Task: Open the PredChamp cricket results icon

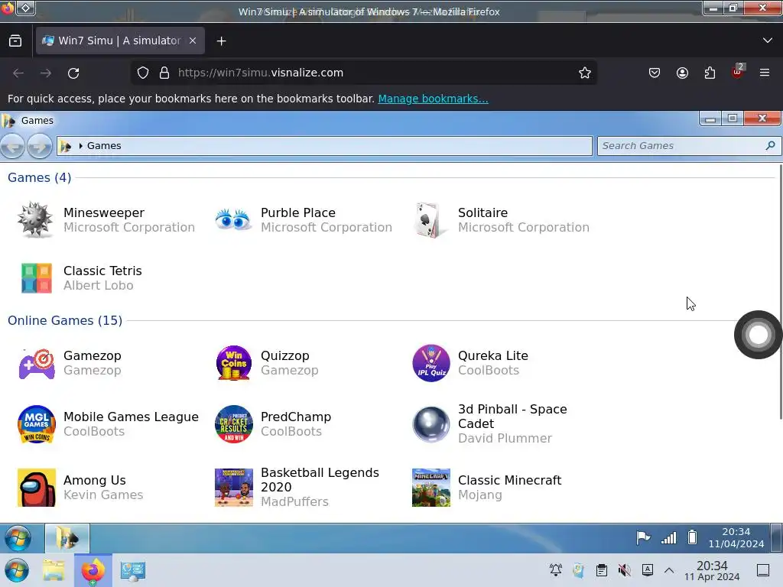Action: pos(234,423)
